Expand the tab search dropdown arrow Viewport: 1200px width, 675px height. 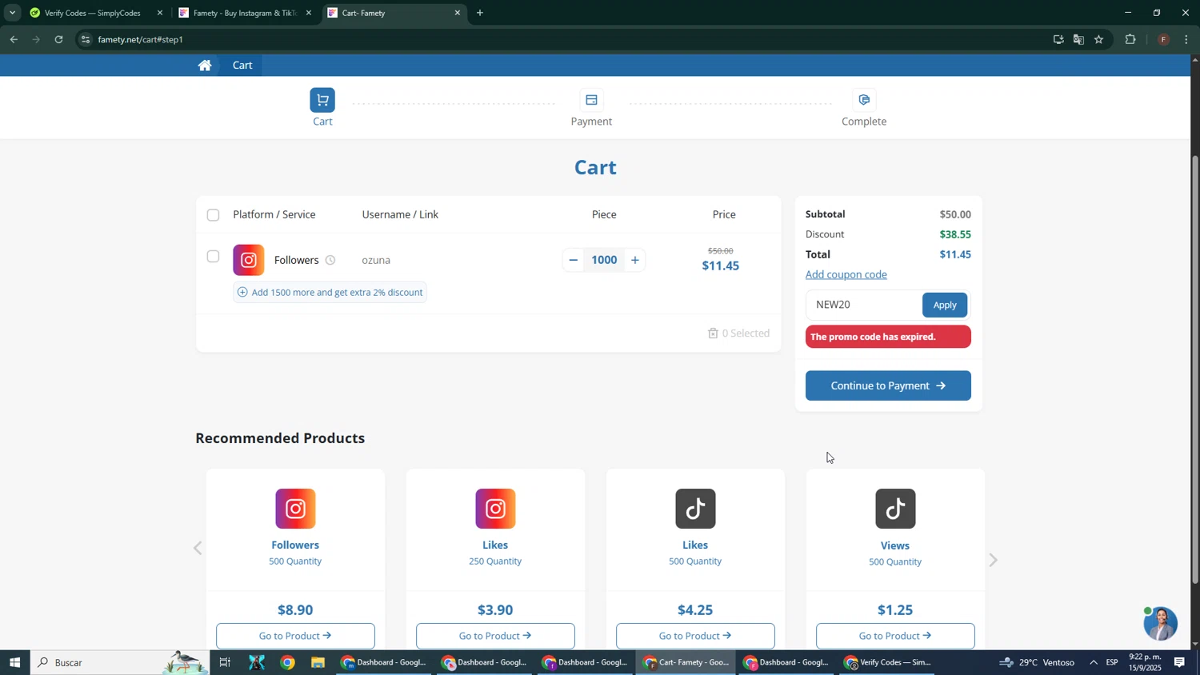pos(12,13)
